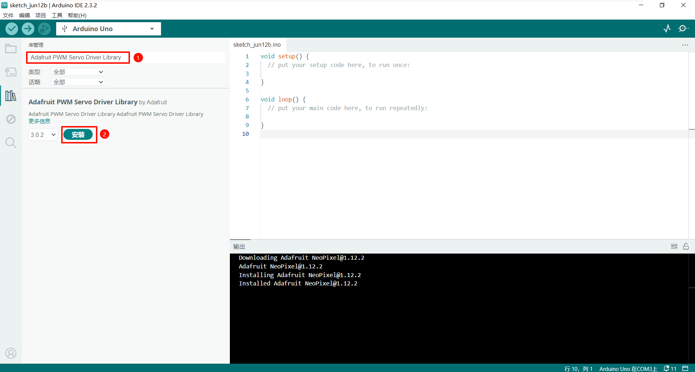Click the editor vertical scrollbar
The width and height of the screenshot is (695, 372).
692,145
